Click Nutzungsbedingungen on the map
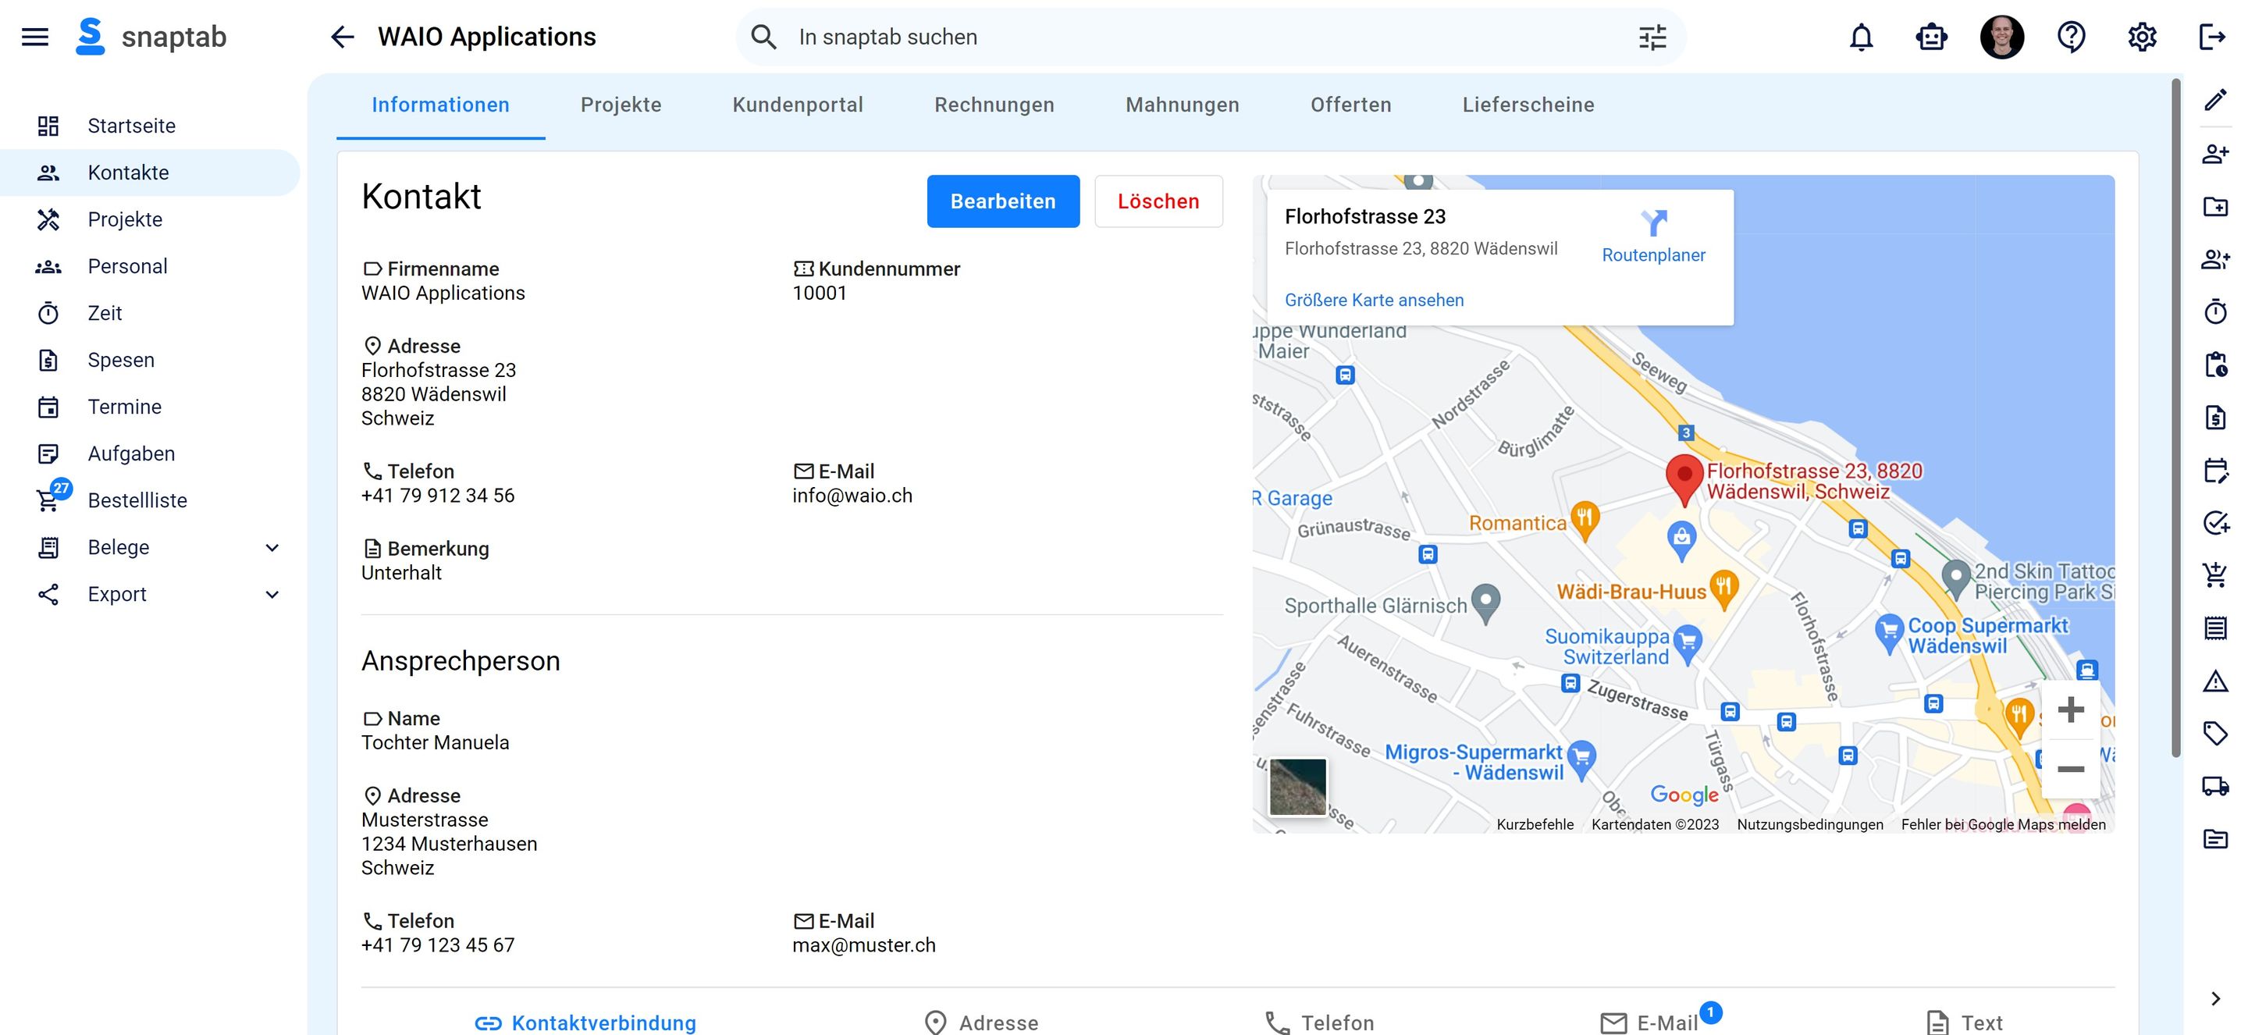Image resolution: width=2248 pixels, height=1035 pixels. pos(1809,825)
